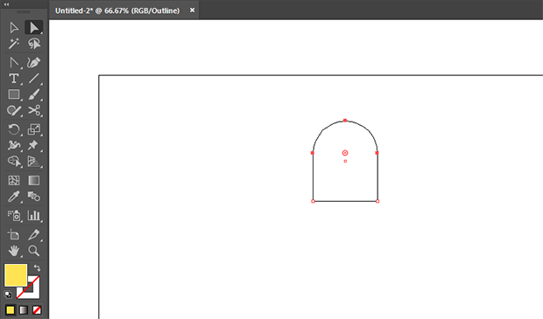Reset to default fill and stroke

8,295
